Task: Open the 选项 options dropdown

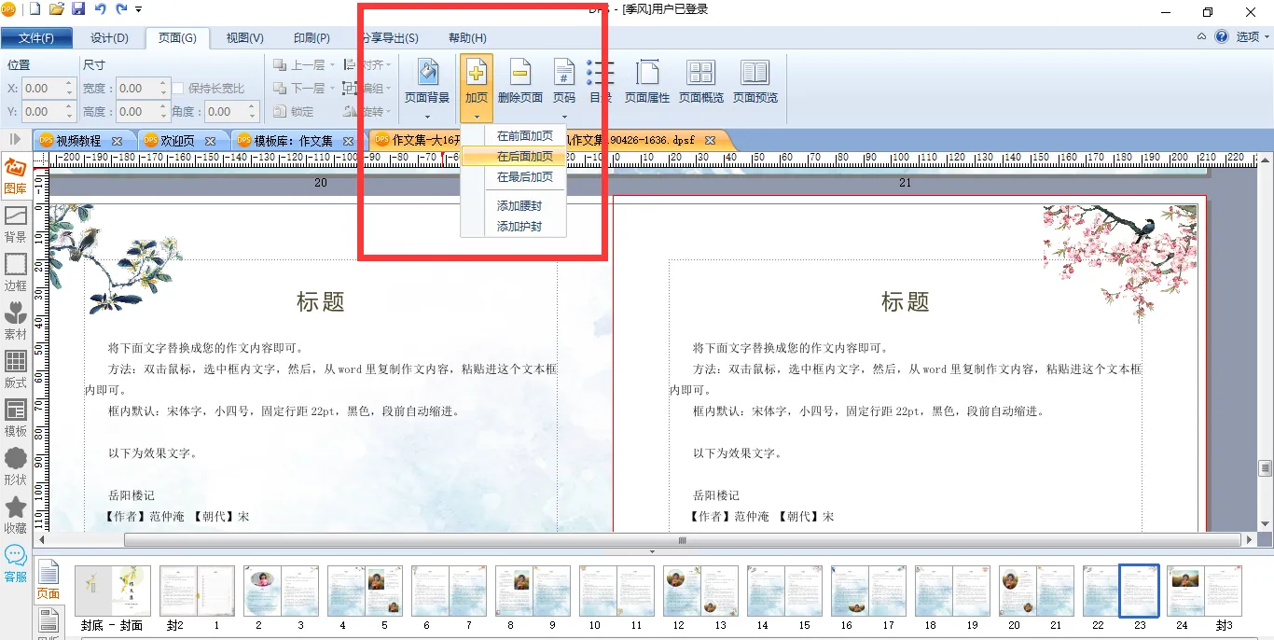Action: click(x=1253, y=37)
